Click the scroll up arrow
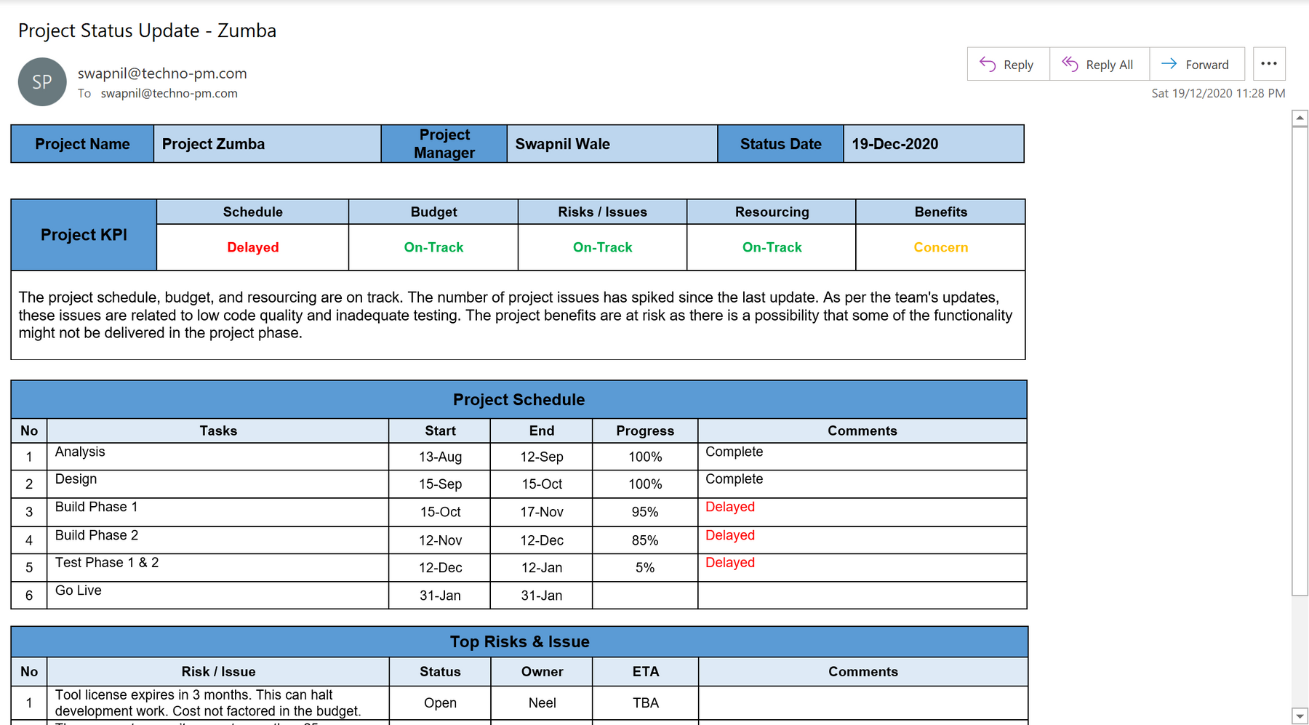This screenshot has height=725, width=1309. click(1300, 118)
